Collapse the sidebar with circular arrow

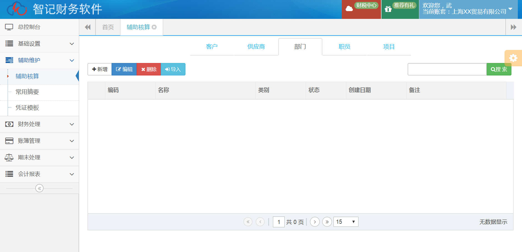[x=39, y=188]
